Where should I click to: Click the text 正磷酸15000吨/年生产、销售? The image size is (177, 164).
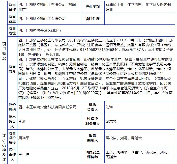tap(108, 59)
